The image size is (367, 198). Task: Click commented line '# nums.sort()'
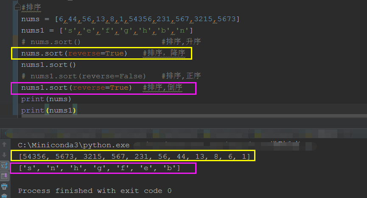pyautogui.click(x=51, y=42)
